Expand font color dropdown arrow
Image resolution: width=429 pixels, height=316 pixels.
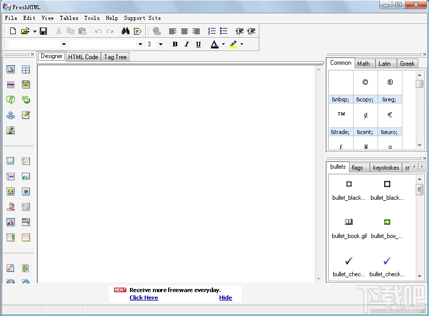[x=223, y=44]
